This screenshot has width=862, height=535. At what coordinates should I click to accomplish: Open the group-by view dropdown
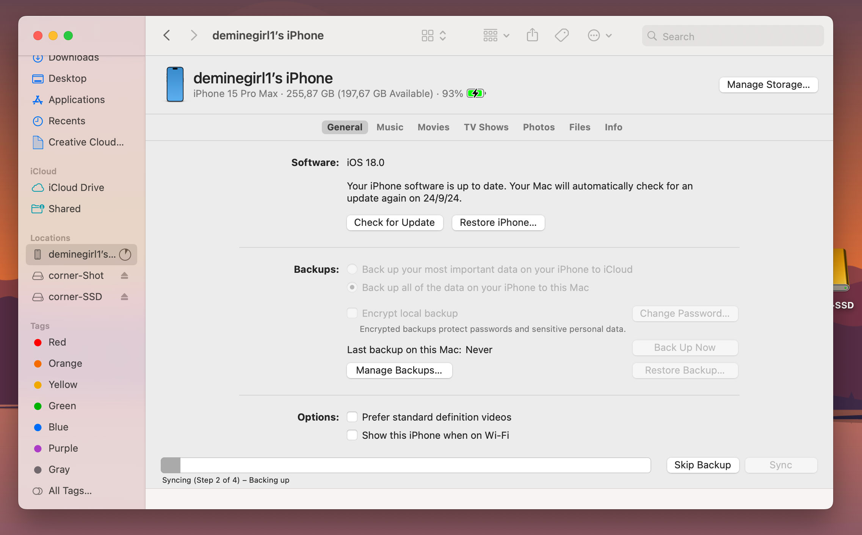(x=496, y=36)
